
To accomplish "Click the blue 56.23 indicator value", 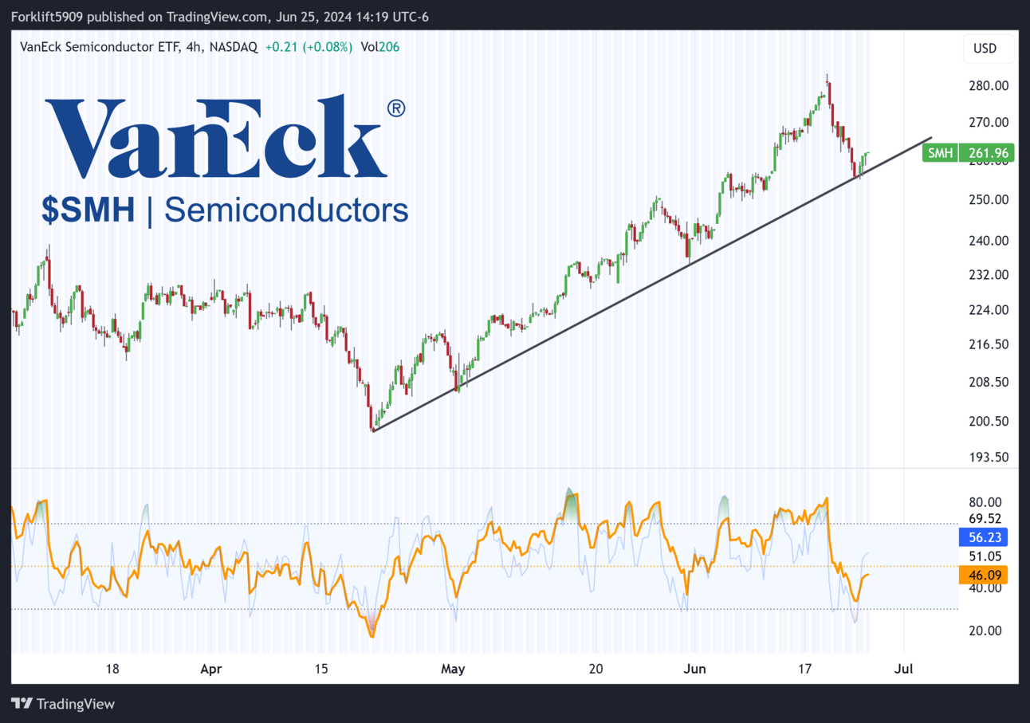I will (984, 537).
